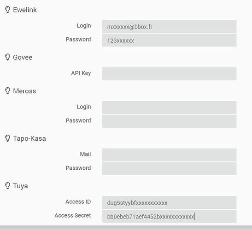Viewport: 252px width, 230px height.
Task: Select the Meross Password input
Action: click(169, 121)
